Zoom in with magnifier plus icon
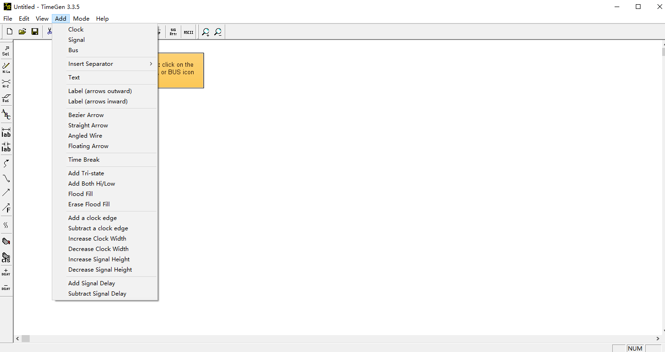This screenshot has height=352, width=665. (206, 31)
